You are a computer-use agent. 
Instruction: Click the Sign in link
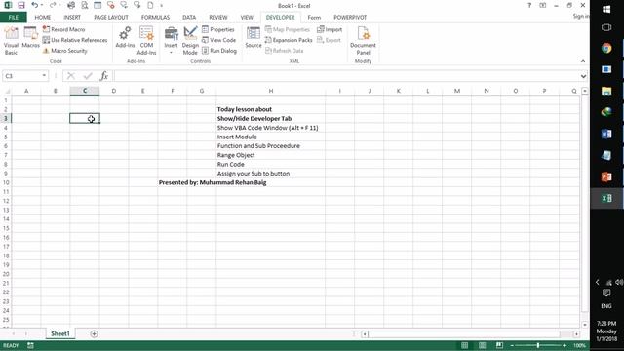point(581,16)
